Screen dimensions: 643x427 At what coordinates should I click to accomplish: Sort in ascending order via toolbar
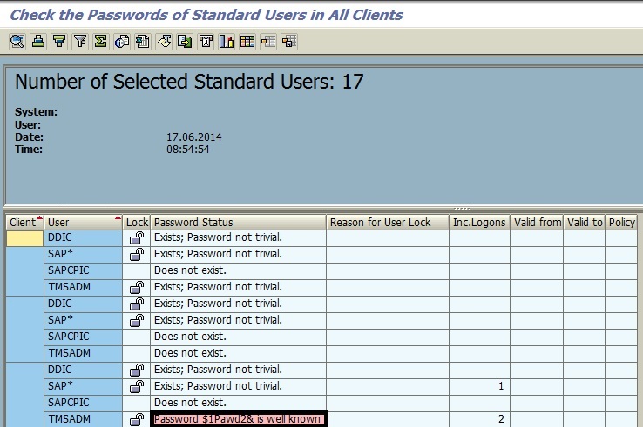coord(38,42)
